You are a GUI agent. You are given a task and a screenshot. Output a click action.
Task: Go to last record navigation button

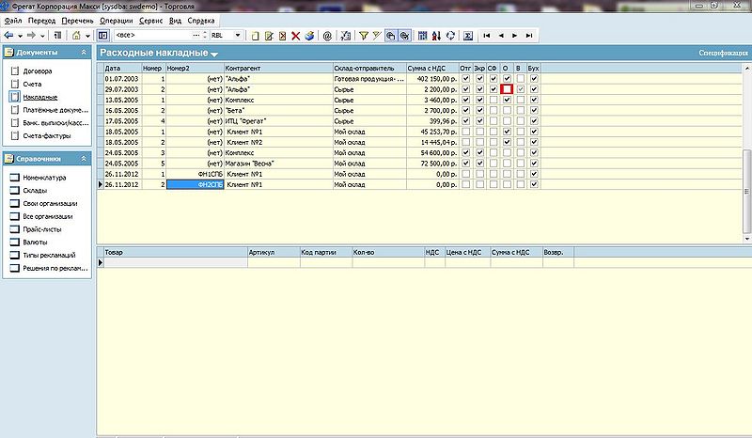click(x=529, y=36)
